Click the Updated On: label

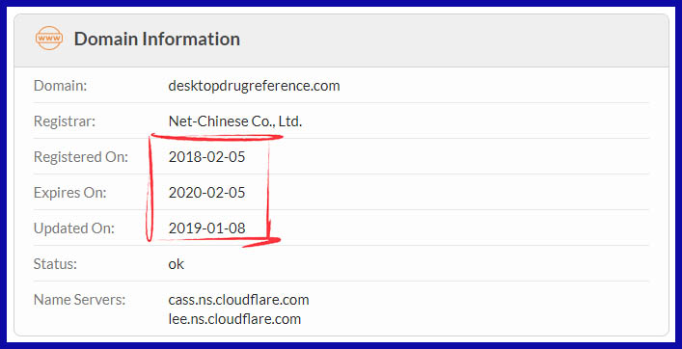click(74, 228)
